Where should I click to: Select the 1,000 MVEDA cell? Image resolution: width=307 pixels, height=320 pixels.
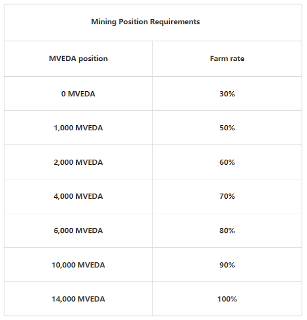[78, 128]
